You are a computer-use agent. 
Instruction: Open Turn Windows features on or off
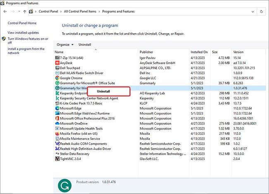(28, 41)
